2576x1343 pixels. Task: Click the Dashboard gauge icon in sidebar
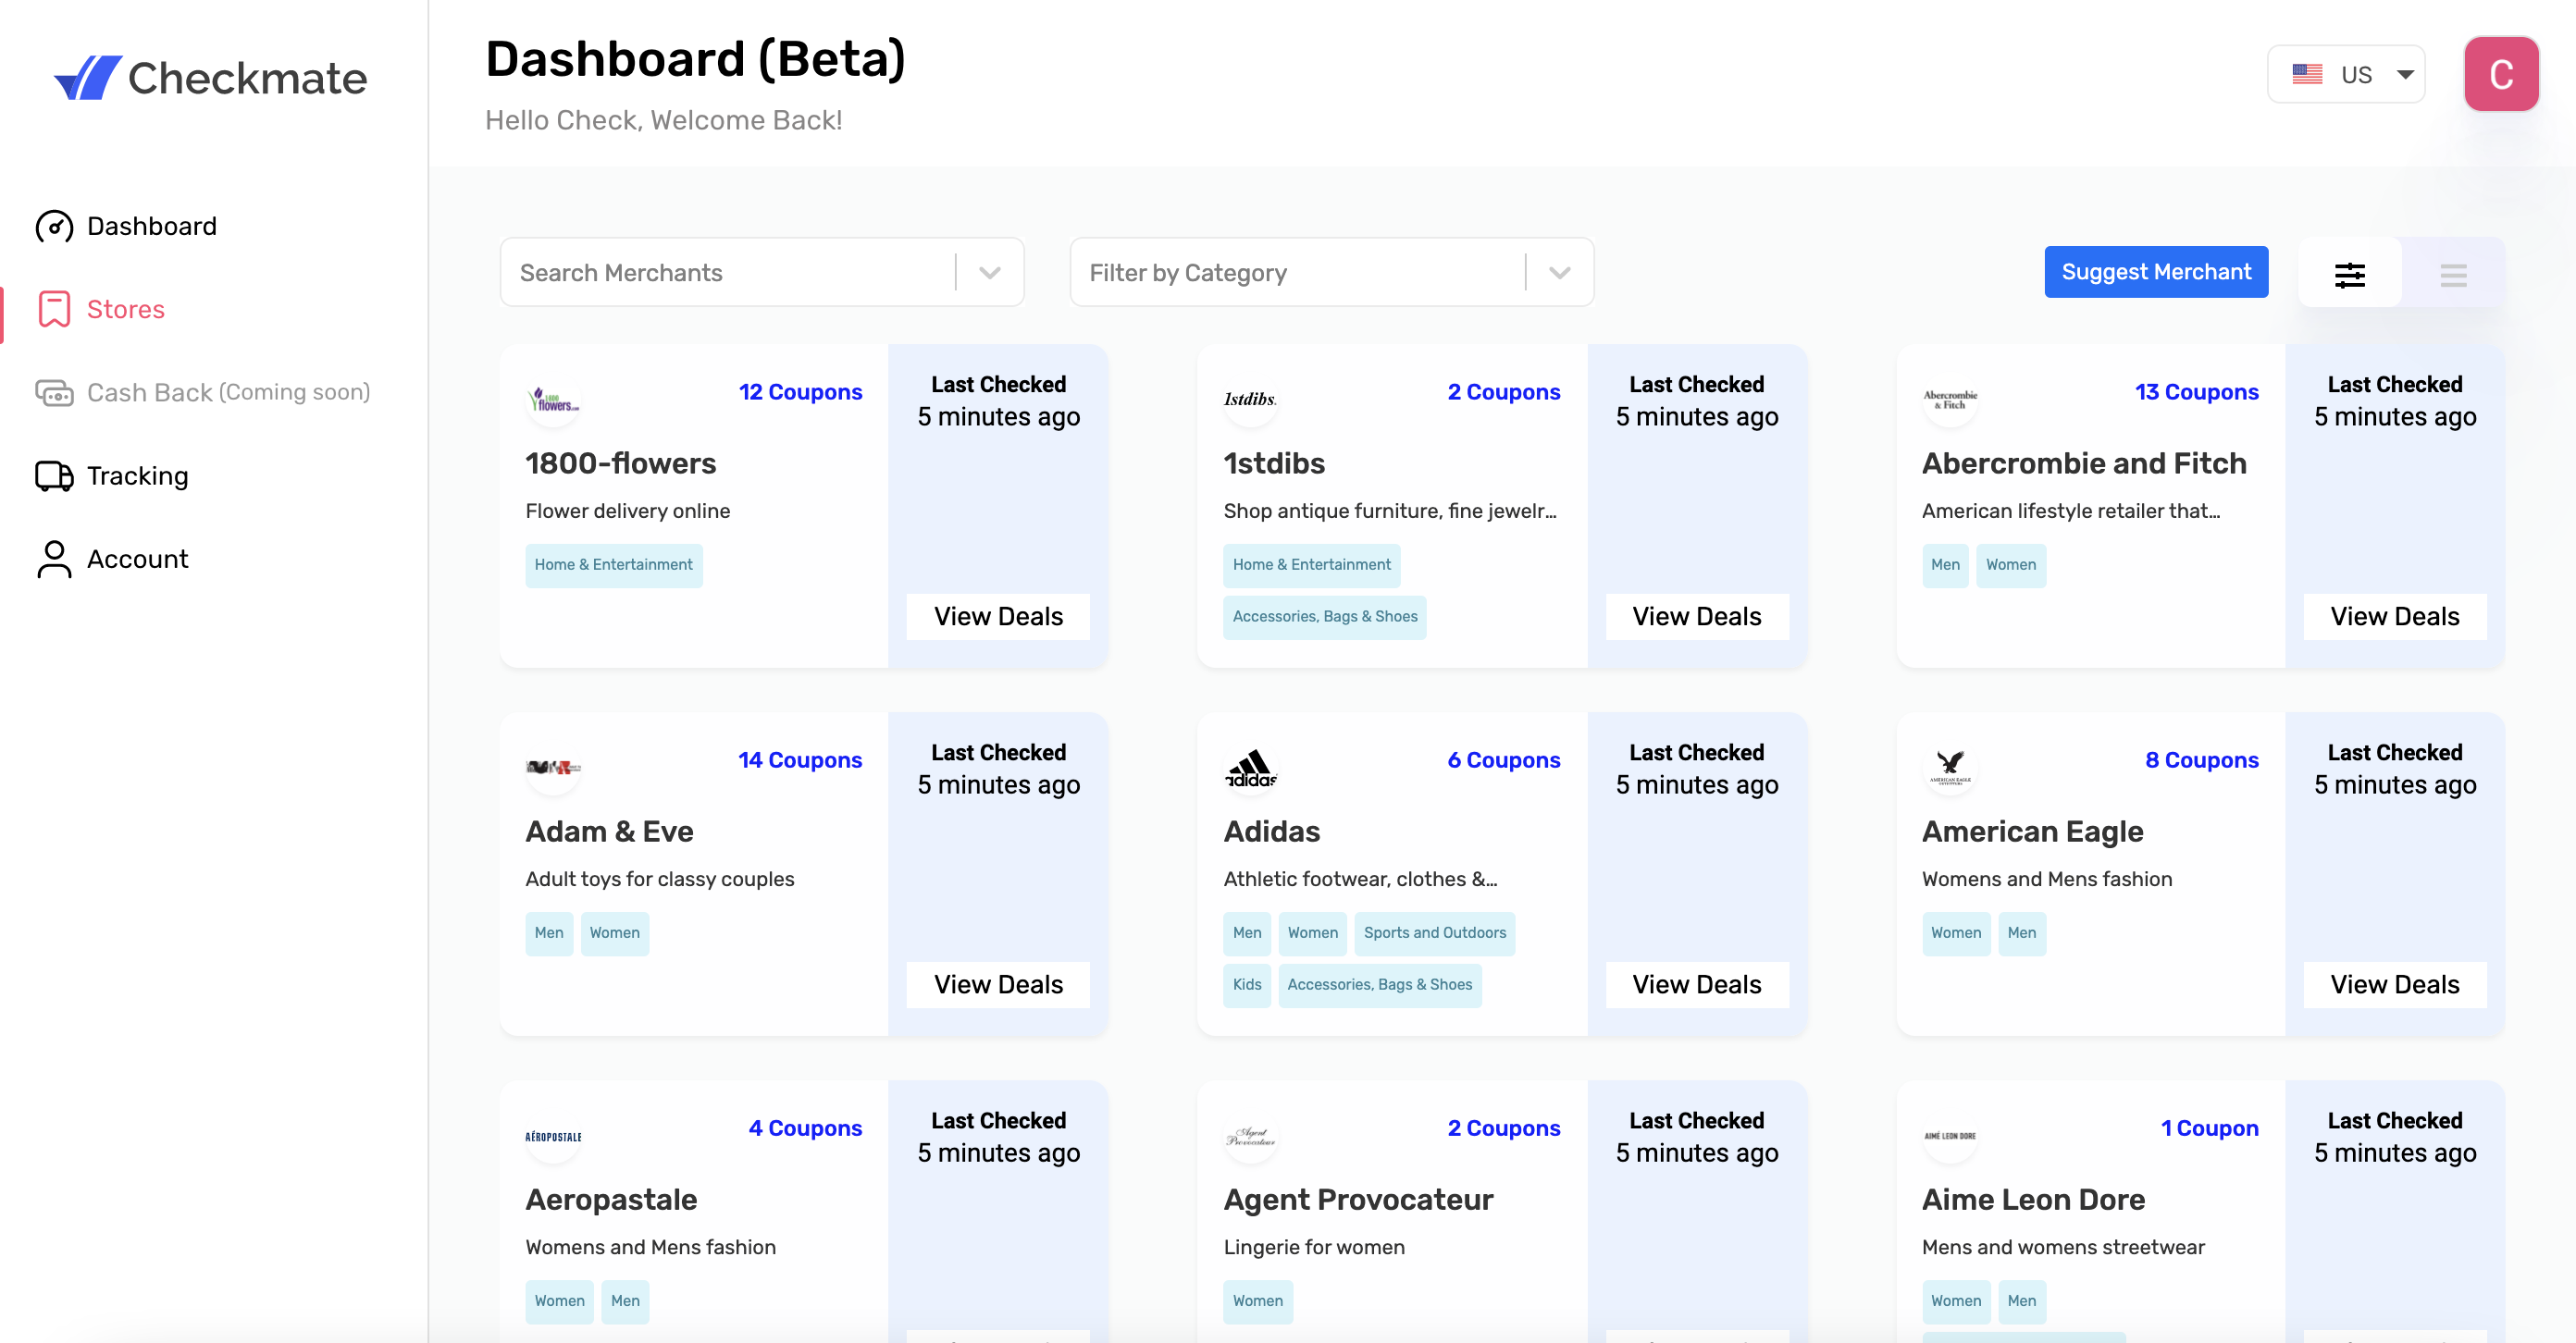point(54,227)
